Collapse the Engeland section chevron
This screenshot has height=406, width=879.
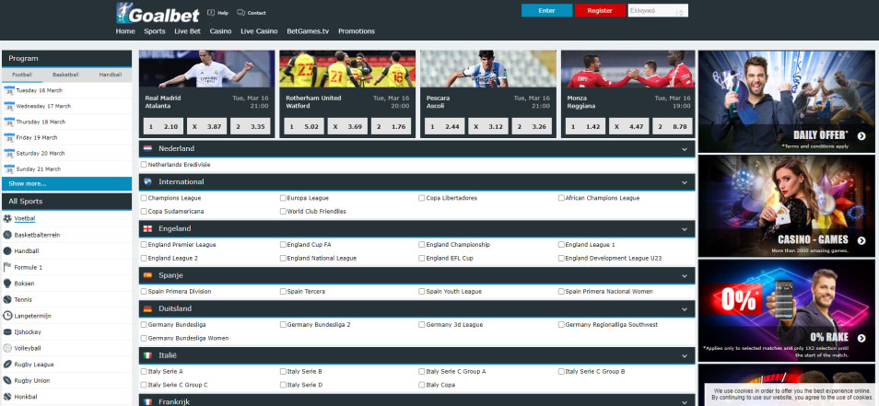[x=685, y=229]
